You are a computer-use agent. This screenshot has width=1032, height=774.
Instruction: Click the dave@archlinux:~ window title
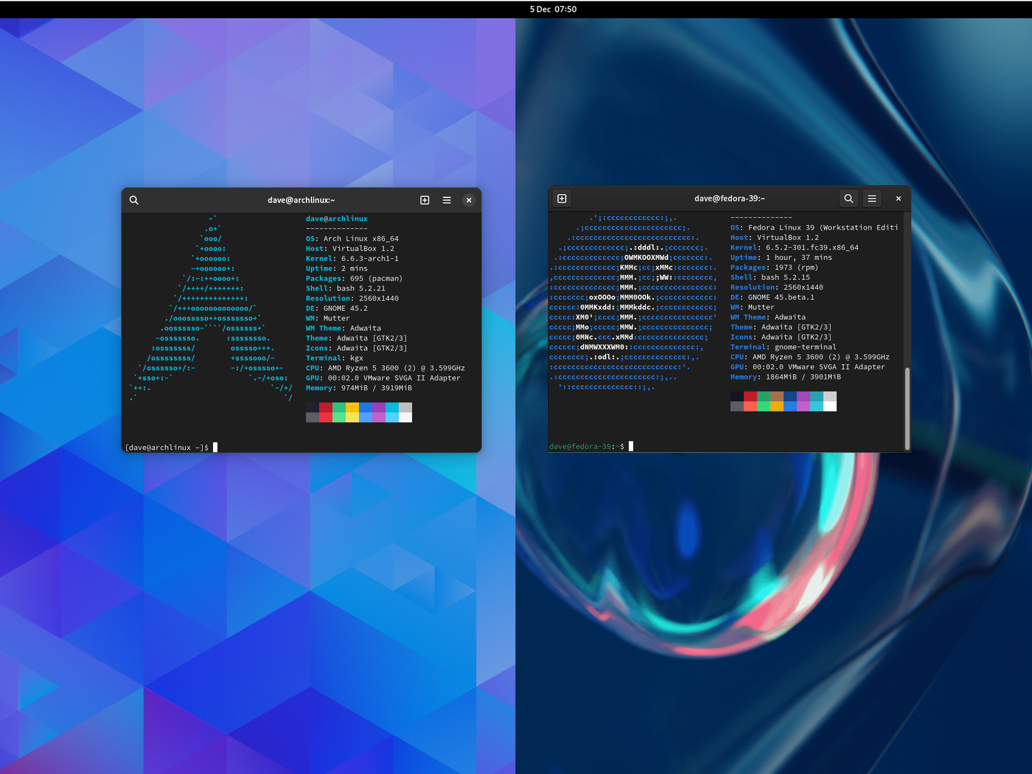(301, 200)
